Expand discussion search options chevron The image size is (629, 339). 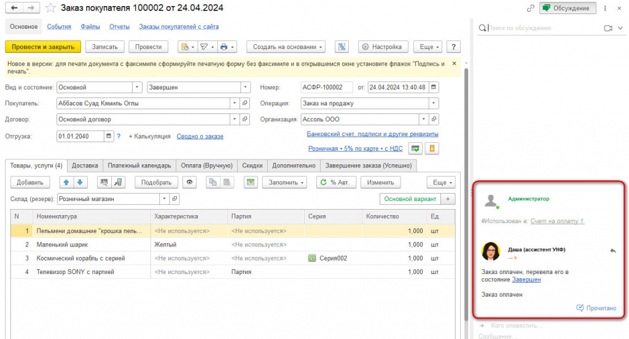[620, 28]
